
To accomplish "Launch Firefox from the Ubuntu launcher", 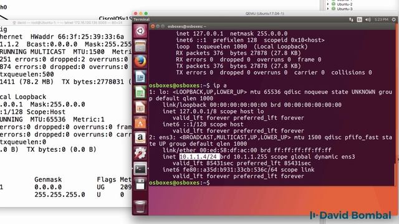I will tap(140, 62).
